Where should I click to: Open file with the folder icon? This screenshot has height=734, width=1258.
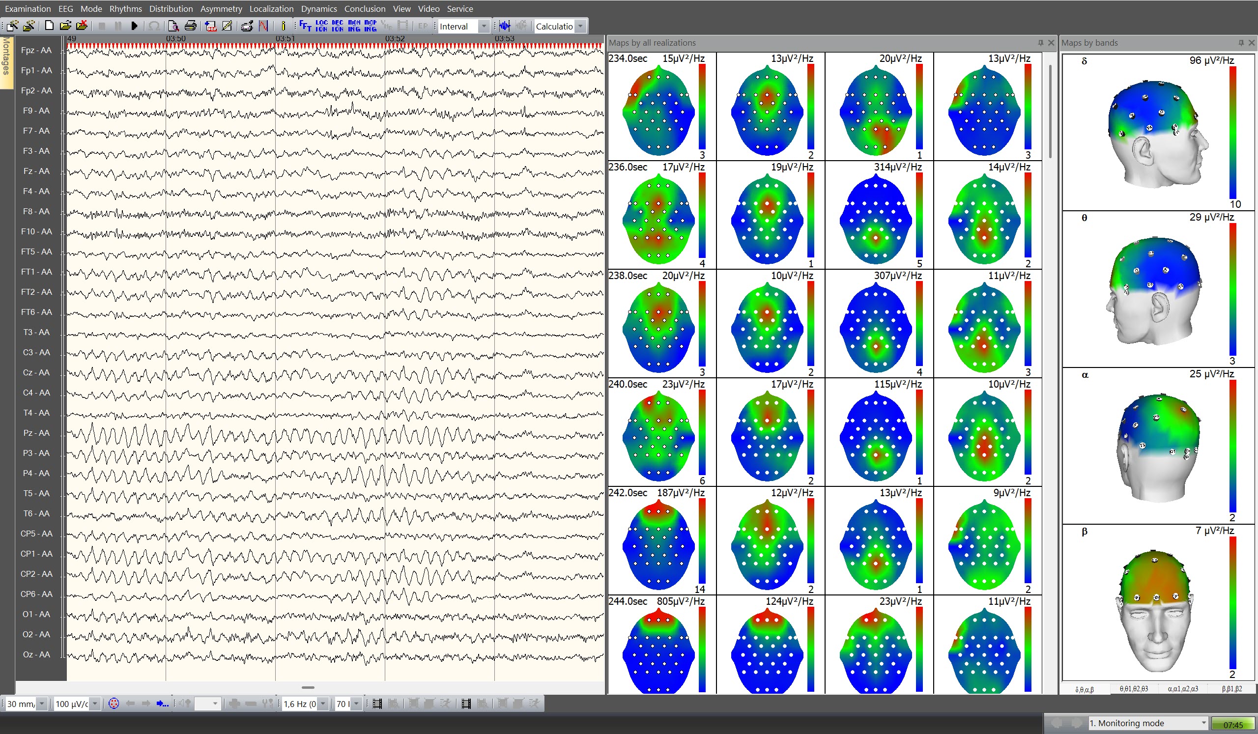pyautogui.click(x=65, y=26)
